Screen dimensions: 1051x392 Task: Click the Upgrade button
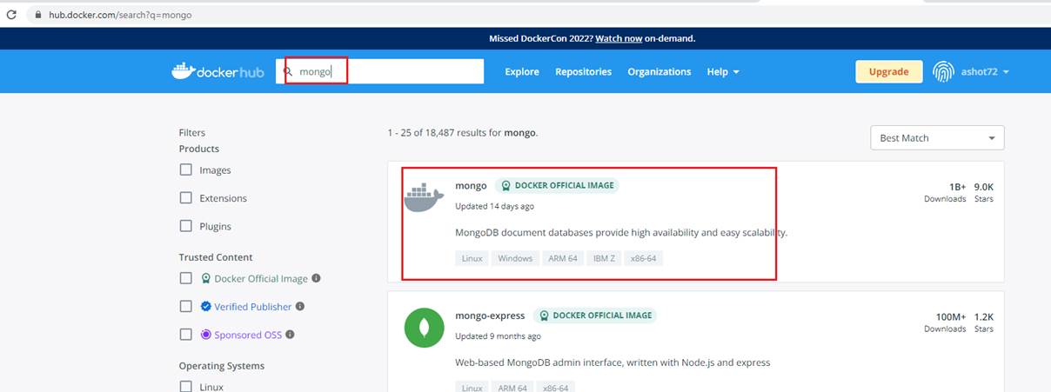point(888,71)
